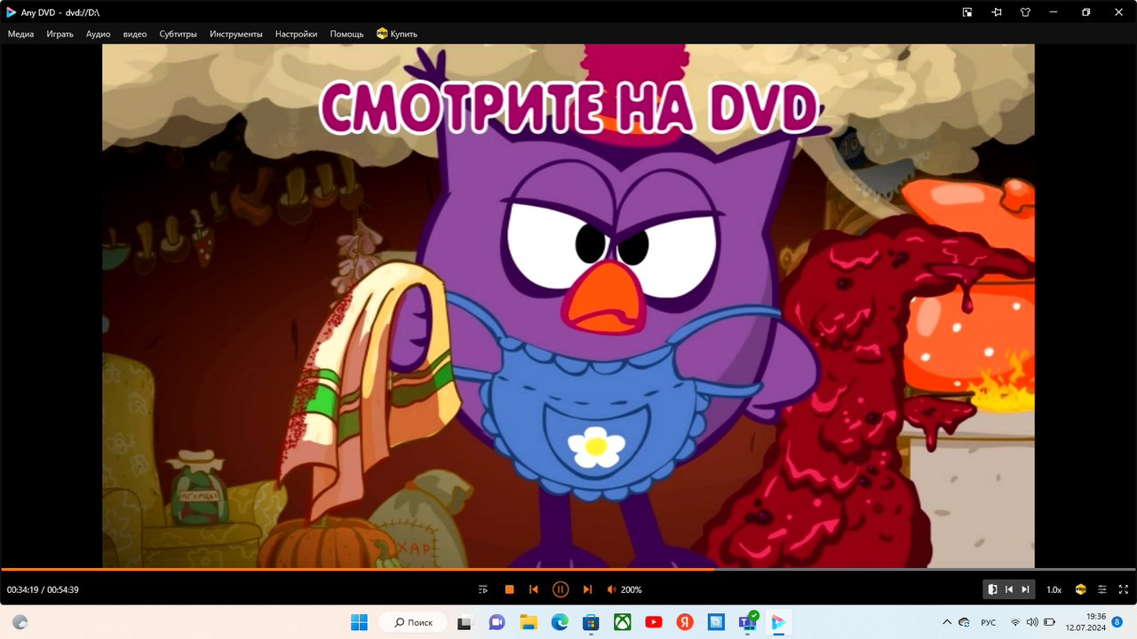1137x639 pixels.
Task: Change playback speed 1.0x
Action: click(1054, 589)
